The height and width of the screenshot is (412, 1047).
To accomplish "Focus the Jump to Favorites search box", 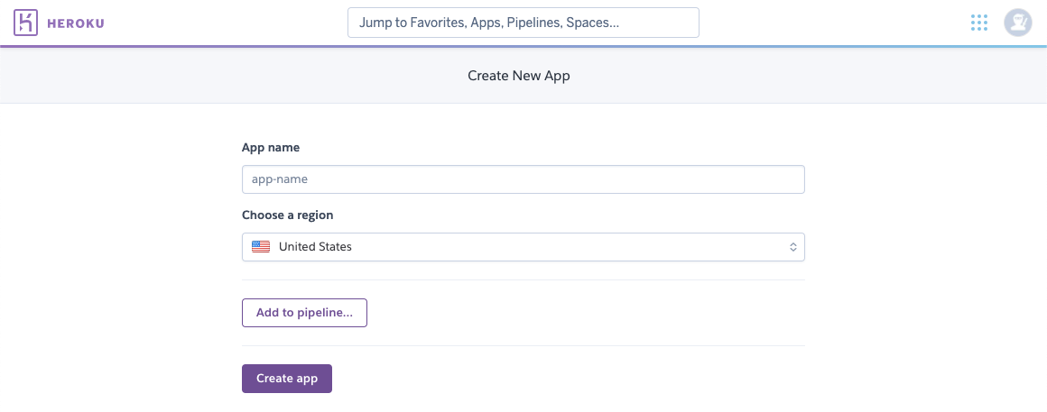I will click(523, 23).
